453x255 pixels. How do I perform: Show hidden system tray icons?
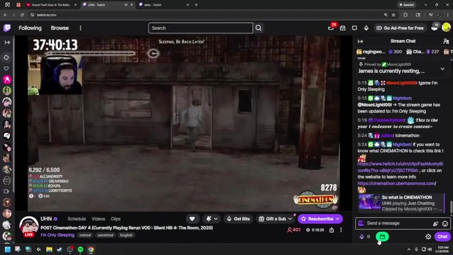[x=409, y=249]
